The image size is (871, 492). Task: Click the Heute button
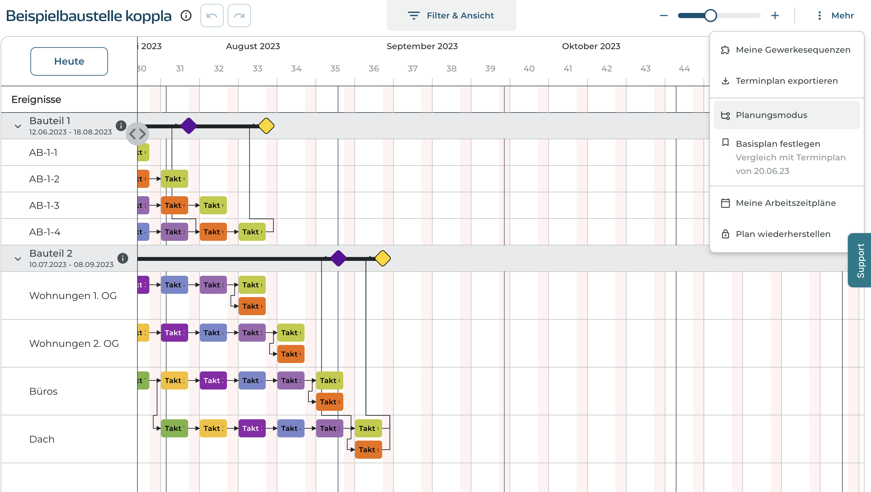(x=69, y=61)
